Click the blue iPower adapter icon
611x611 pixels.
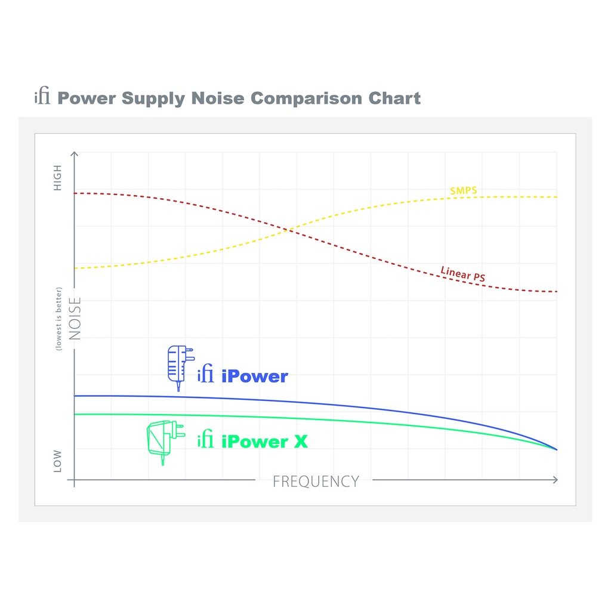180,366
